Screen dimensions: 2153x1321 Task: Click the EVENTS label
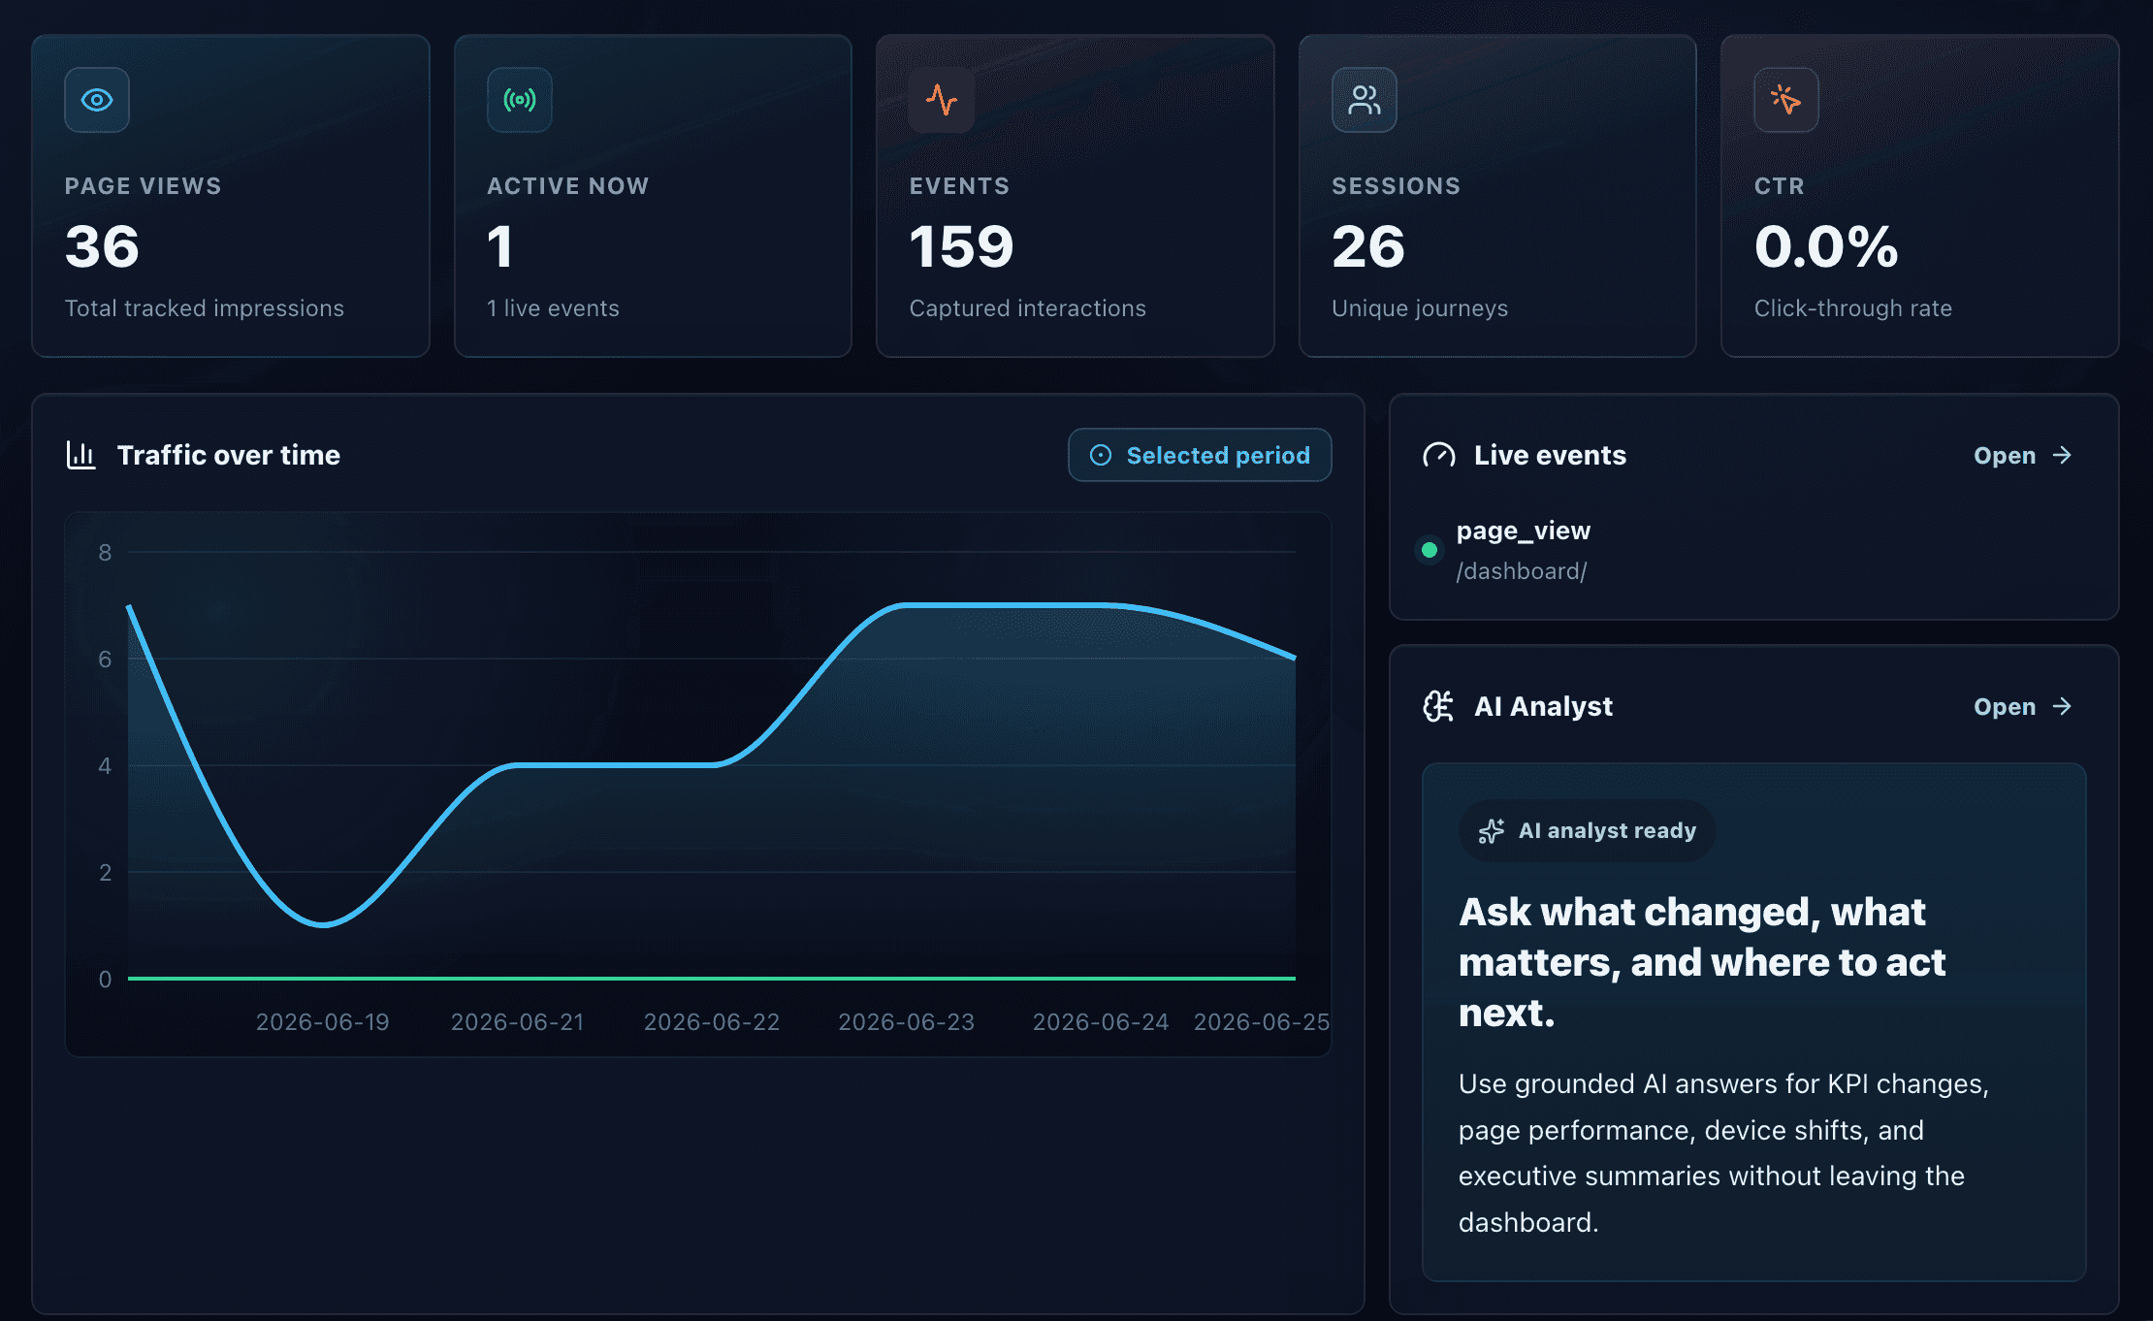pyautogui.click(x=959, y=186)
